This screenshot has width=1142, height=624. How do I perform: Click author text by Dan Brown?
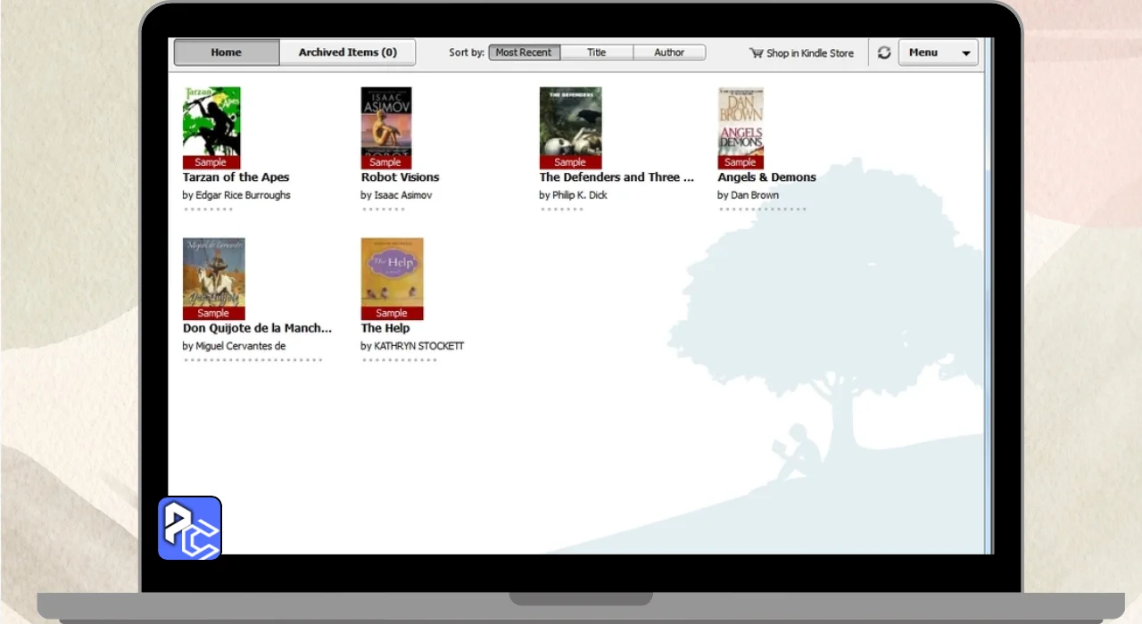[749, 195]
